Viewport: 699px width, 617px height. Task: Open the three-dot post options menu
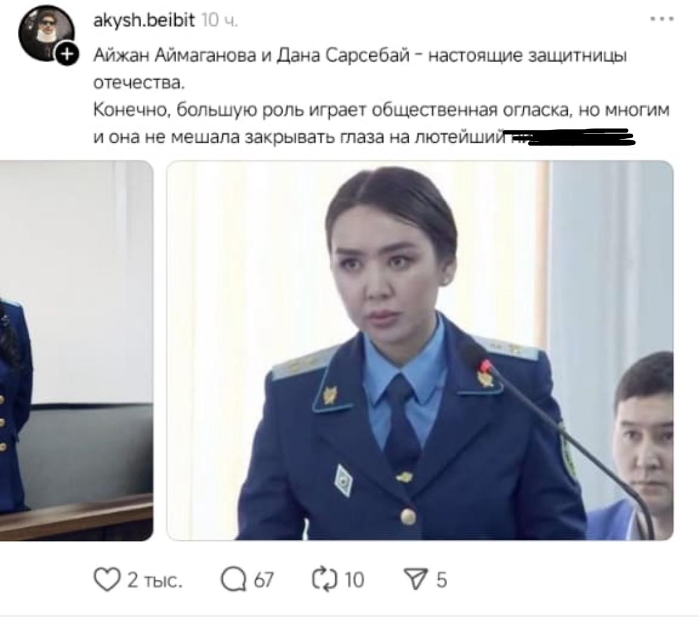tap(662, 19)
